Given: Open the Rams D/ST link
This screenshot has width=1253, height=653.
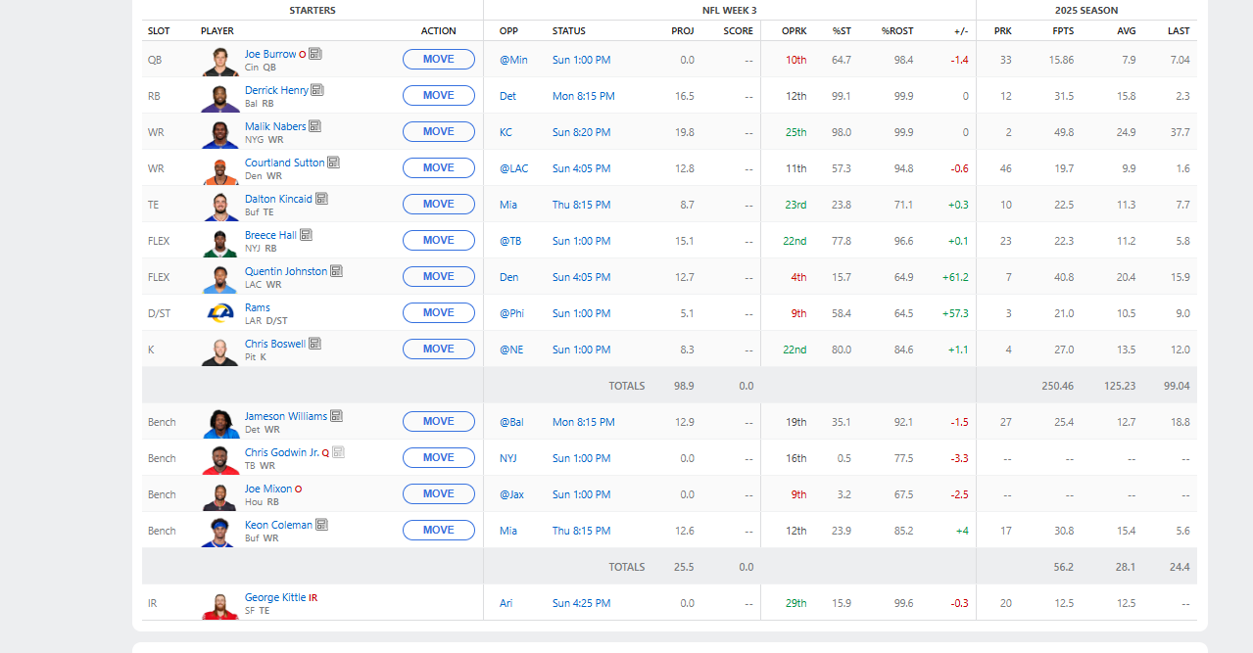Looking at the screenshot, I should pyautogui.click(x=258, y=307).
